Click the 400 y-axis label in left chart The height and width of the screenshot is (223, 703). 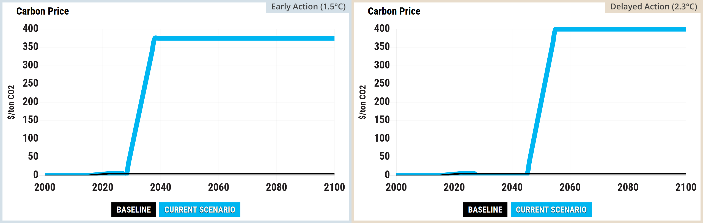point(31,28)
